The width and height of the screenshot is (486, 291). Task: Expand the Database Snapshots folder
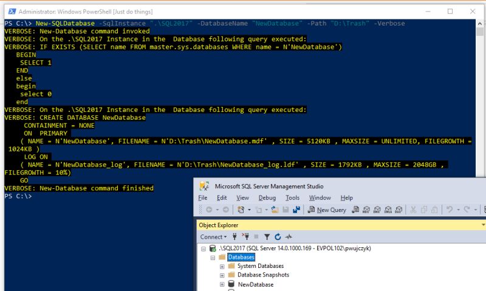click(x=222, y=275)
